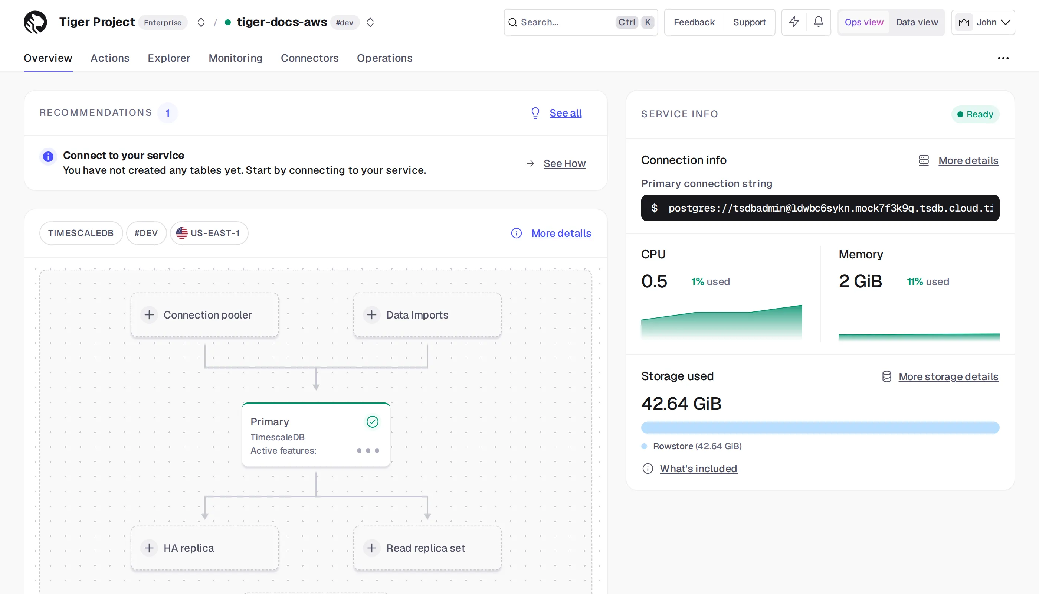Follow the See all recommendations link
Viewport: 1039px width, 594px height.
pos(565,113)
